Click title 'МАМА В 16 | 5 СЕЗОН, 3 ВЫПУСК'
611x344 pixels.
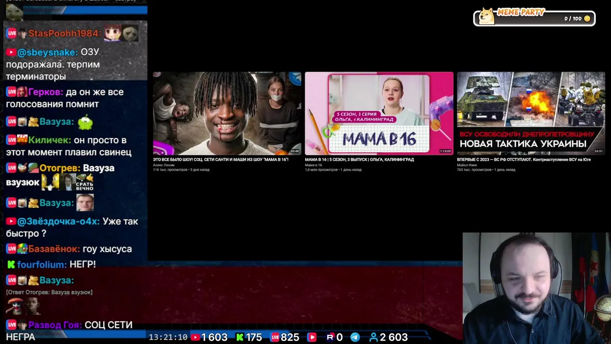pos(359,160)
